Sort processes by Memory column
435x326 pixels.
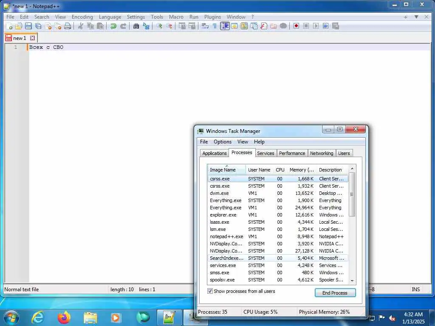coord(302,170)
